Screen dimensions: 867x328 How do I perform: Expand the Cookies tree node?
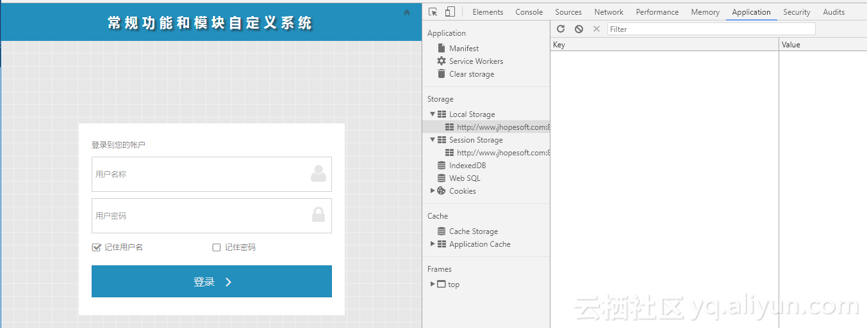pyautogui.click(x=433, y=191)
